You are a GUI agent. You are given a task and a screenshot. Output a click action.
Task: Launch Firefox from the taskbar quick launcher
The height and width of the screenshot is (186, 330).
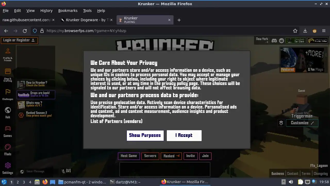[45, 182]
